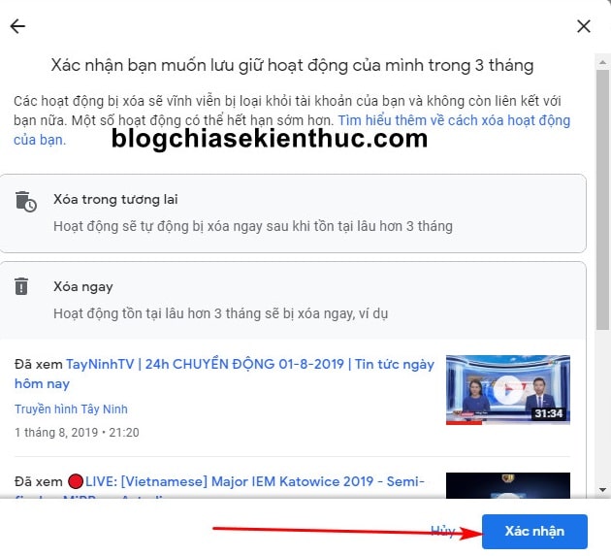Click the 31:34 duration badge on thumbnail
The height and width of the screenshot is (556, 611).
coord(548,413)
